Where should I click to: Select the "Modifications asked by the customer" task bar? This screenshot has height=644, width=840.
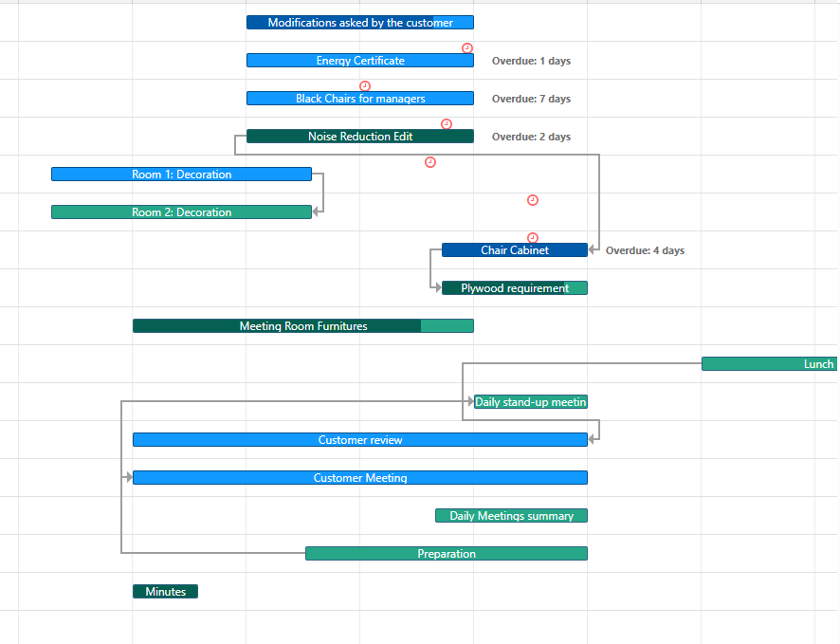(360, 22)
